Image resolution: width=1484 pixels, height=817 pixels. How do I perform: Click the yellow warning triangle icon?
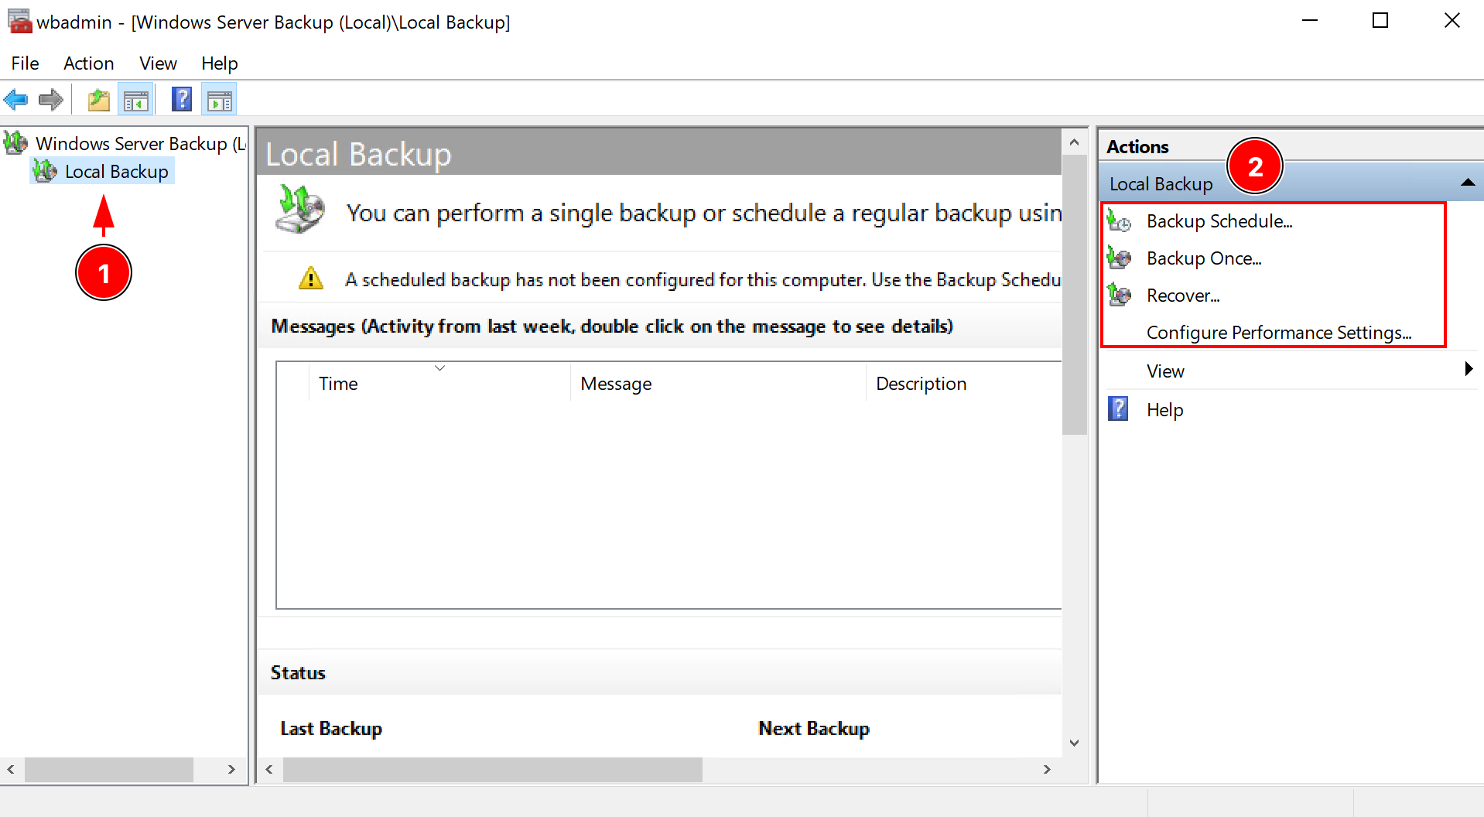pos(310,279)
